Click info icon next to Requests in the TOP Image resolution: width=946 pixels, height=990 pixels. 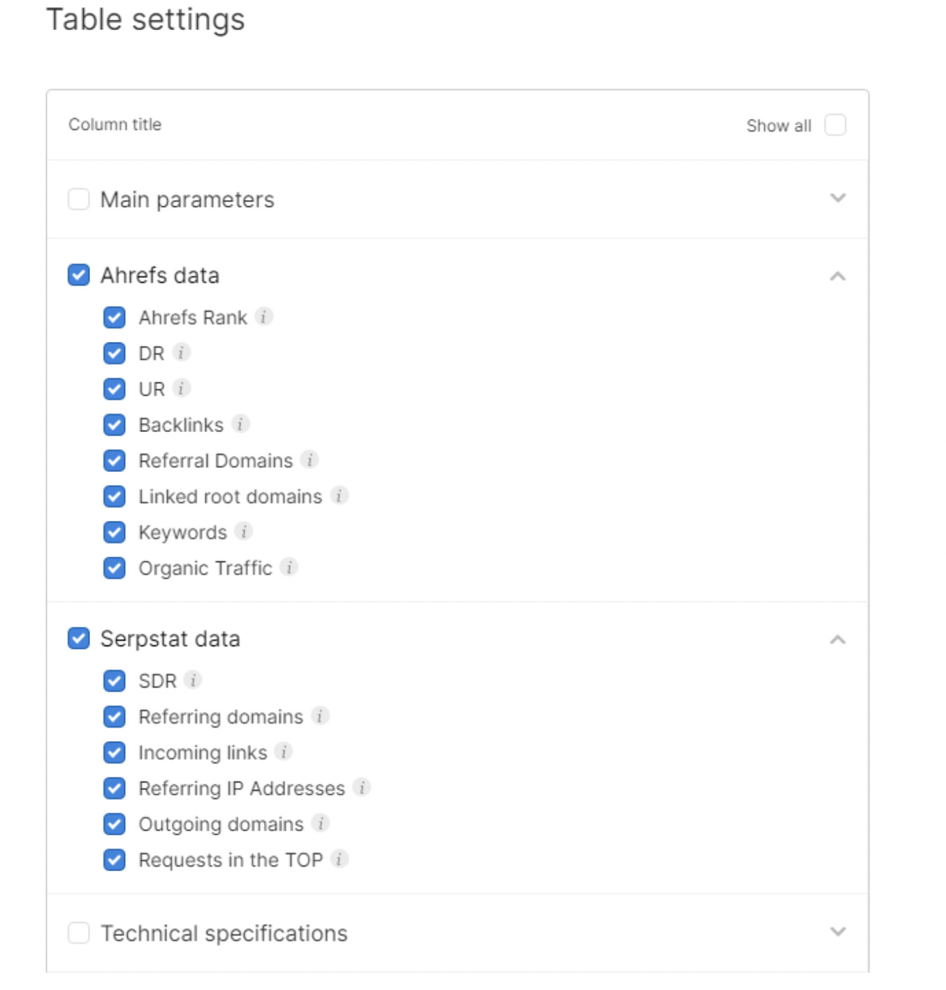[340, 859]
